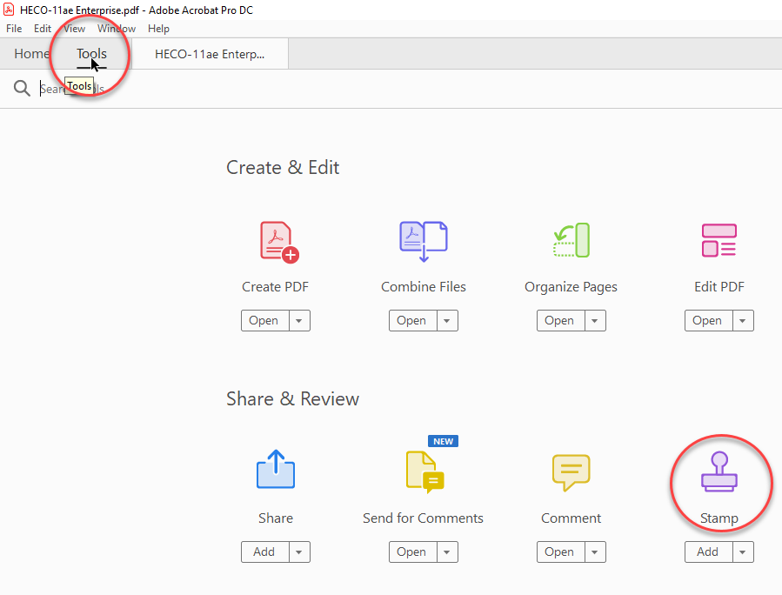Open the View menu
The width and height of the screenshot is (782, 595).
click(74, 29)
